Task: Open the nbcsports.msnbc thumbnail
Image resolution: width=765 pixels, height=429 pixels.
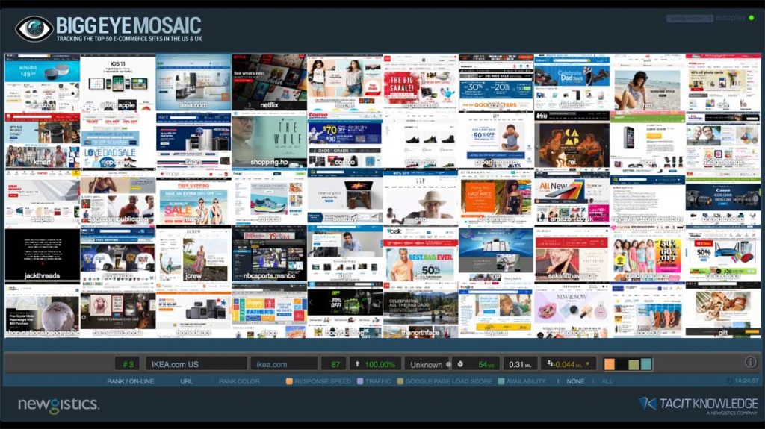Action: (x=269, y=253)
